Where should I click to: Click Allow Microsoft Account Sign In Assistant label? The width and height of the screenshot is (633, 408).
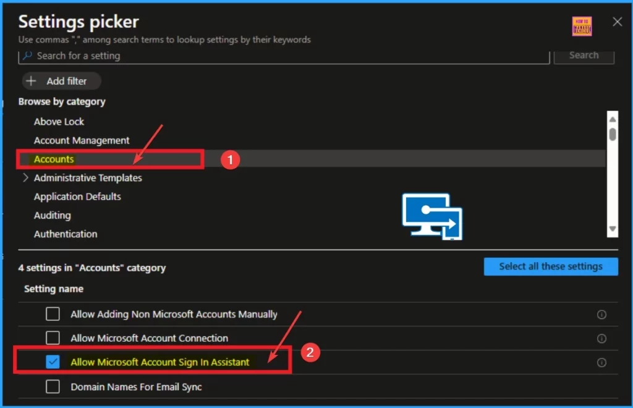point(160,362)
